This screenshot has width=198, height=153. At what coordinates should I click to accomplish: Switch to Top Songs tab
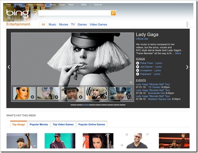(19, 125)
